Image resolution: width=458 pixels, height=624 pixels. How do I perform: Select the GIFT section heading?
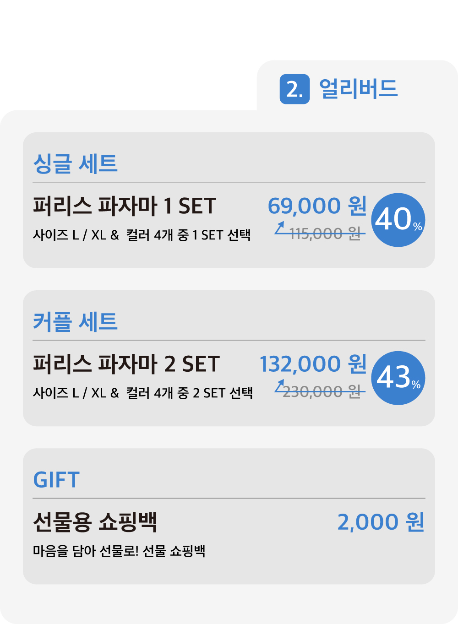pyautogui.click(x=56, y=480)
